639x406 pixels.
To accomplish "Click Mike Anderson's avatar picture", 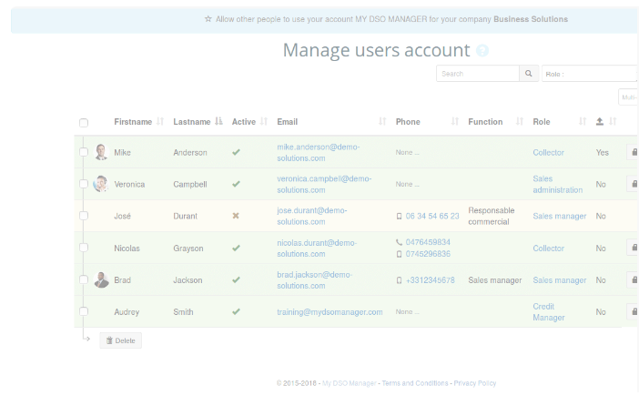I will coord(101,153).
